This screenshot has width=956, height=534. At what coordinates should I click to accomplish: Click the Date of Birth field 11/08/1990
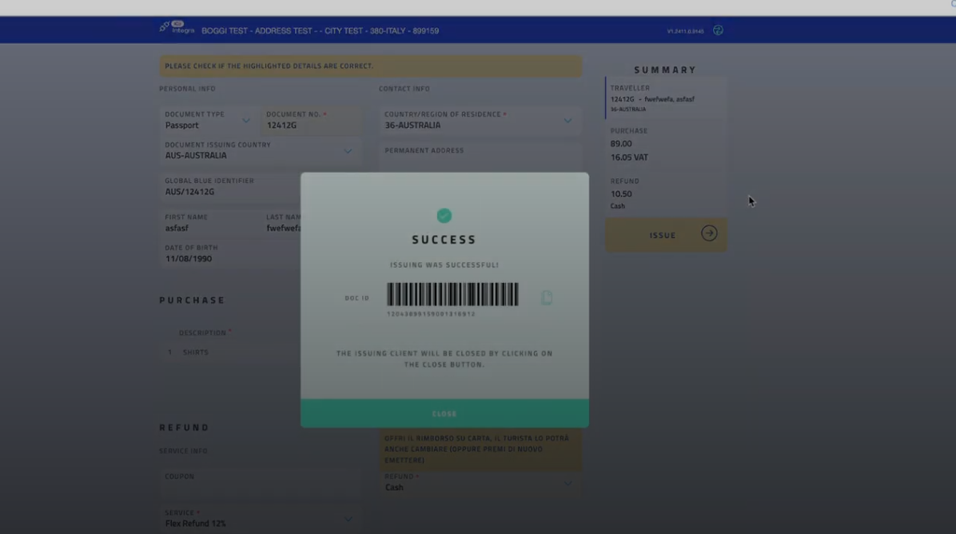pos(230,253)
